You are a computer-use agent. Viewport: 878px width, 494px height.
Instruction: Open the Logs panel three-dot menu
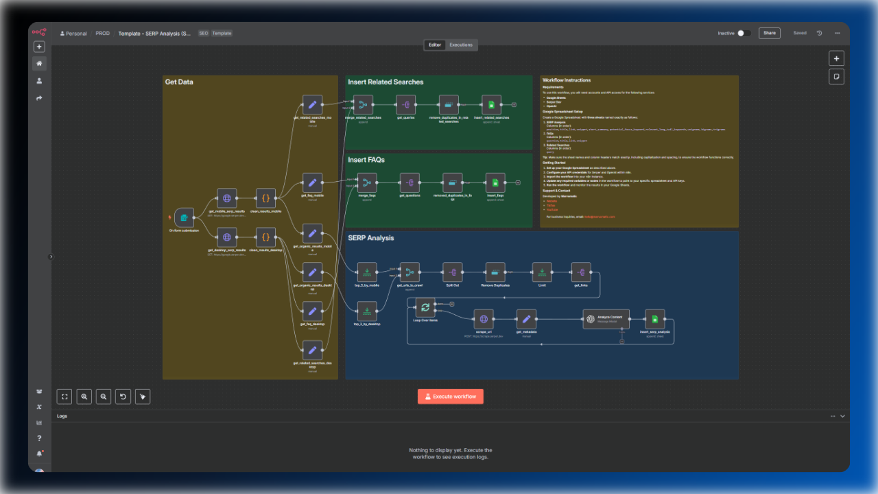pos(833,416)
